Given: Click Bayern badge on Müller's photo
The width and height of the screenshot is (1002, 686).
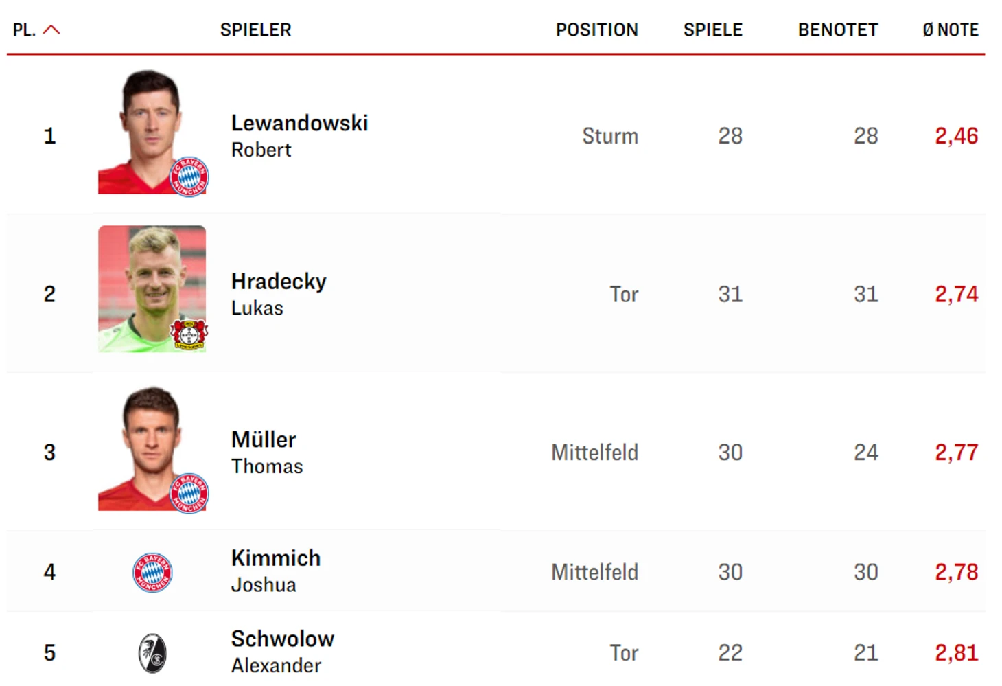Looking at the screenshot, I should [189, 493].
